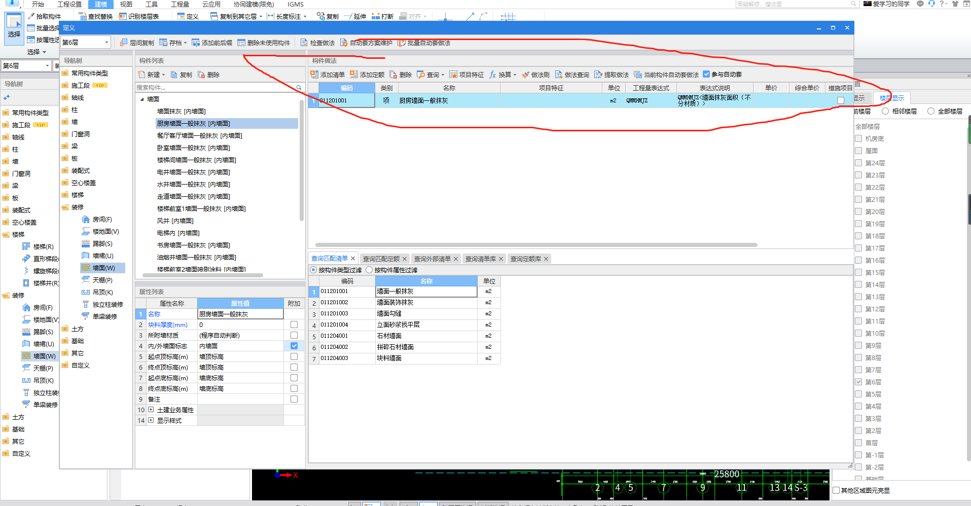Click 提取做法 icon

pyautogui.click(x=598, y=75)
